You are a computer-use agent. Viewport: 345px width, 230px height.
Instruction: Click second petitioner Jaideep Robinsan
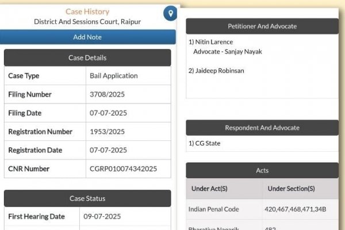tap(220, 71)
